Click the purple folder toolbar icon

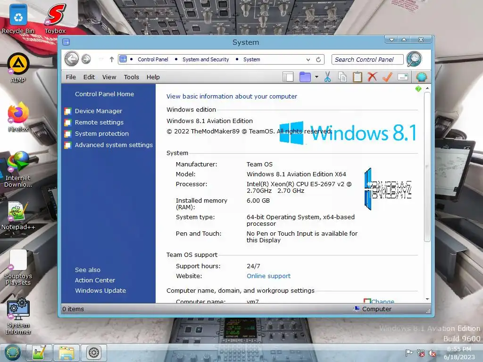[305, 77]
